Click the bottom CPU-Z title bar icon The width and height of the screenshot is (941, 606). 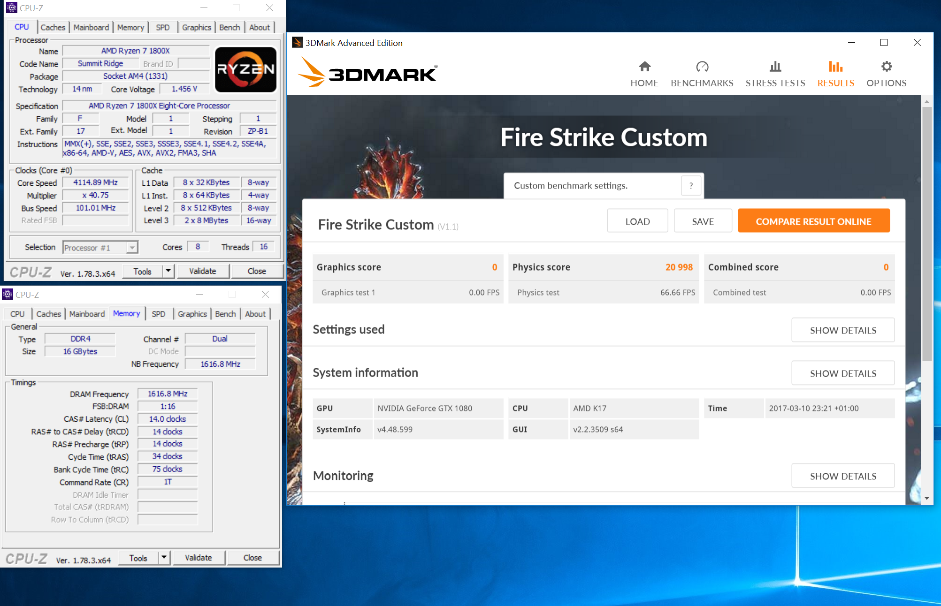8,295
